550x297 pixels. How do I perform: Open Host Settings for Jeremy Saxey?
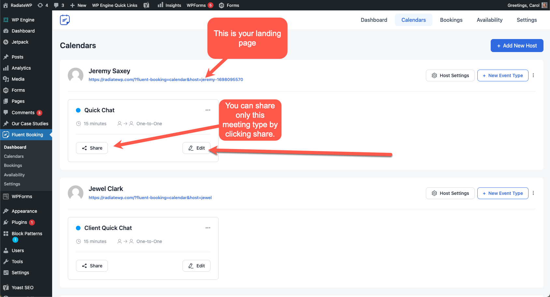[x=450, y=75]
